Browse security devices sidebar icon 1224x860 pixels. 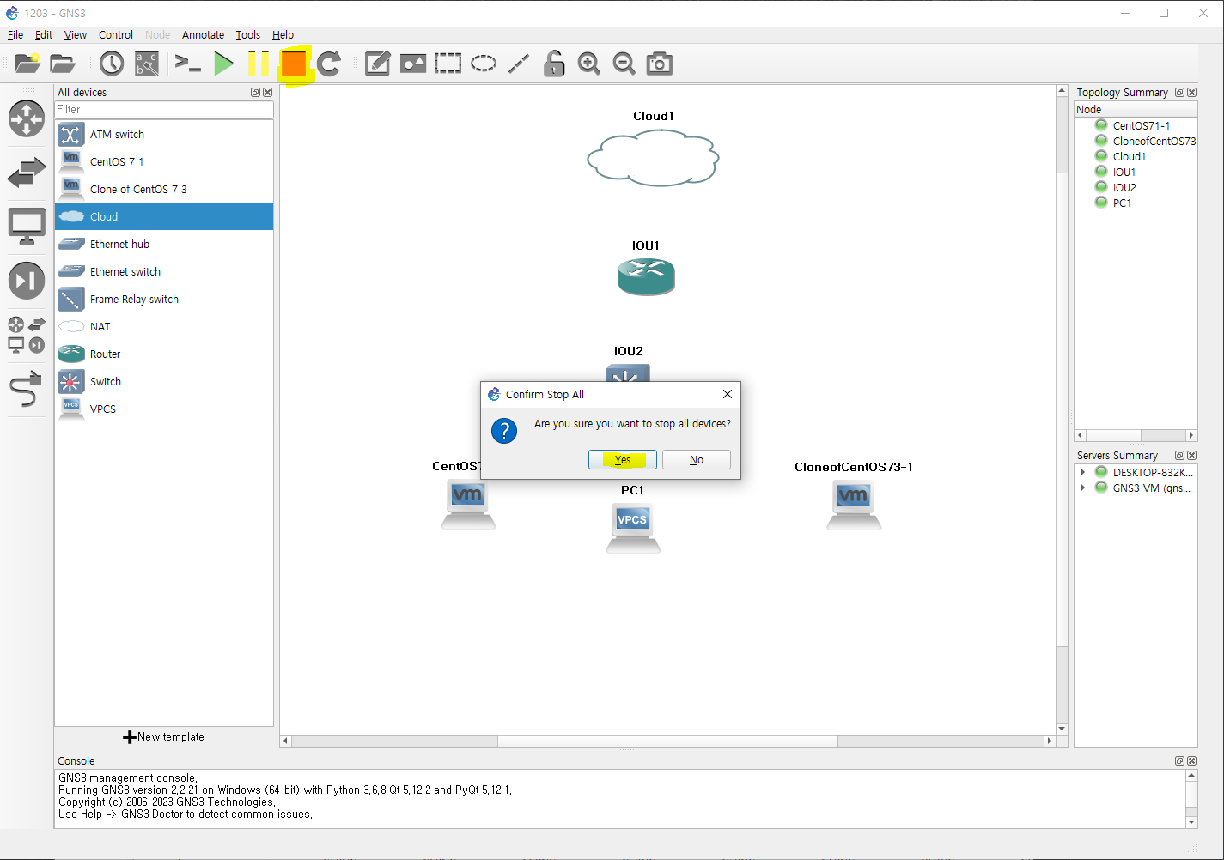[27, 281]
